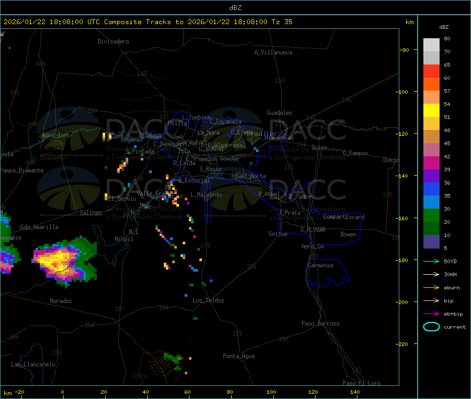The width and height of the screenshot is (471, 399).
Task: Click the Divisadero map label
Action: (x=113, y=41)
